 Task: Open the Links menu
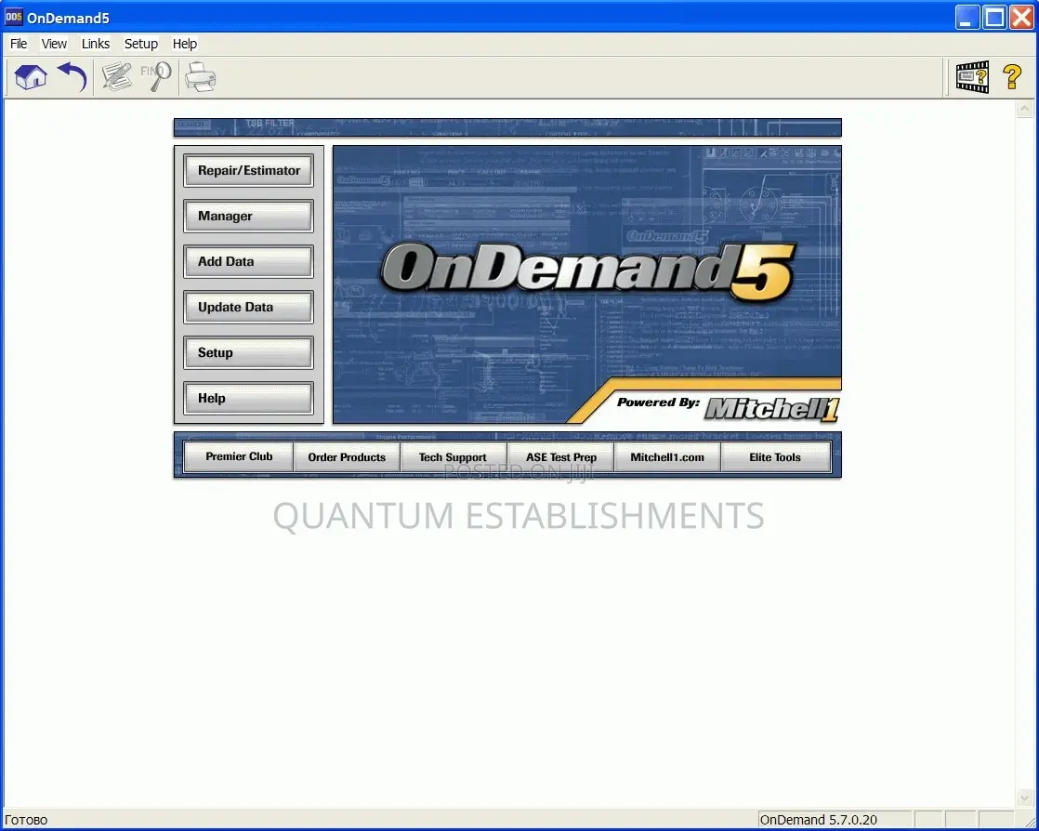(96, 44)
